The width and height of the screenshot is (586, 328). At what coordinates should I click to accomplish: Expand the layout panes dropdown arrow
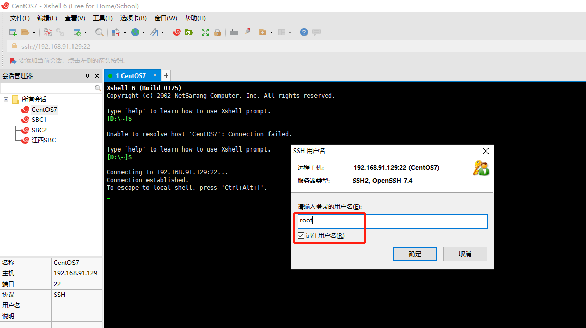point(290,33)
